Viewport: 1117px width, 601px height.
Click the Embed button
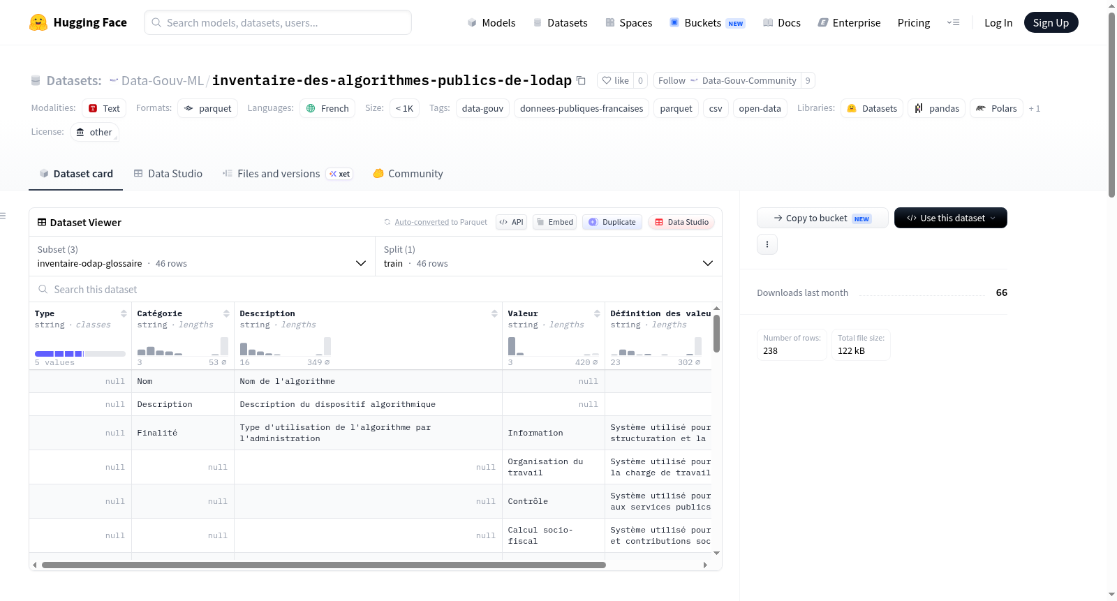(555, 222)
